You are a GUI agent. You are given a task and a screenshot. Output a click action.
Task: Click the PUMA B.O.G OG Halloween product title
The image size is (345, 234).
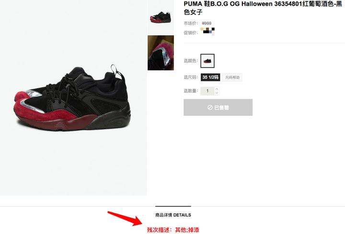[x=263, y=8]
